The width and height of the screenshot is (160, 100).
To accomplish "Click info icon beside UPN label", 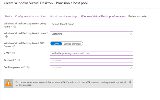I will click(14, 53).
